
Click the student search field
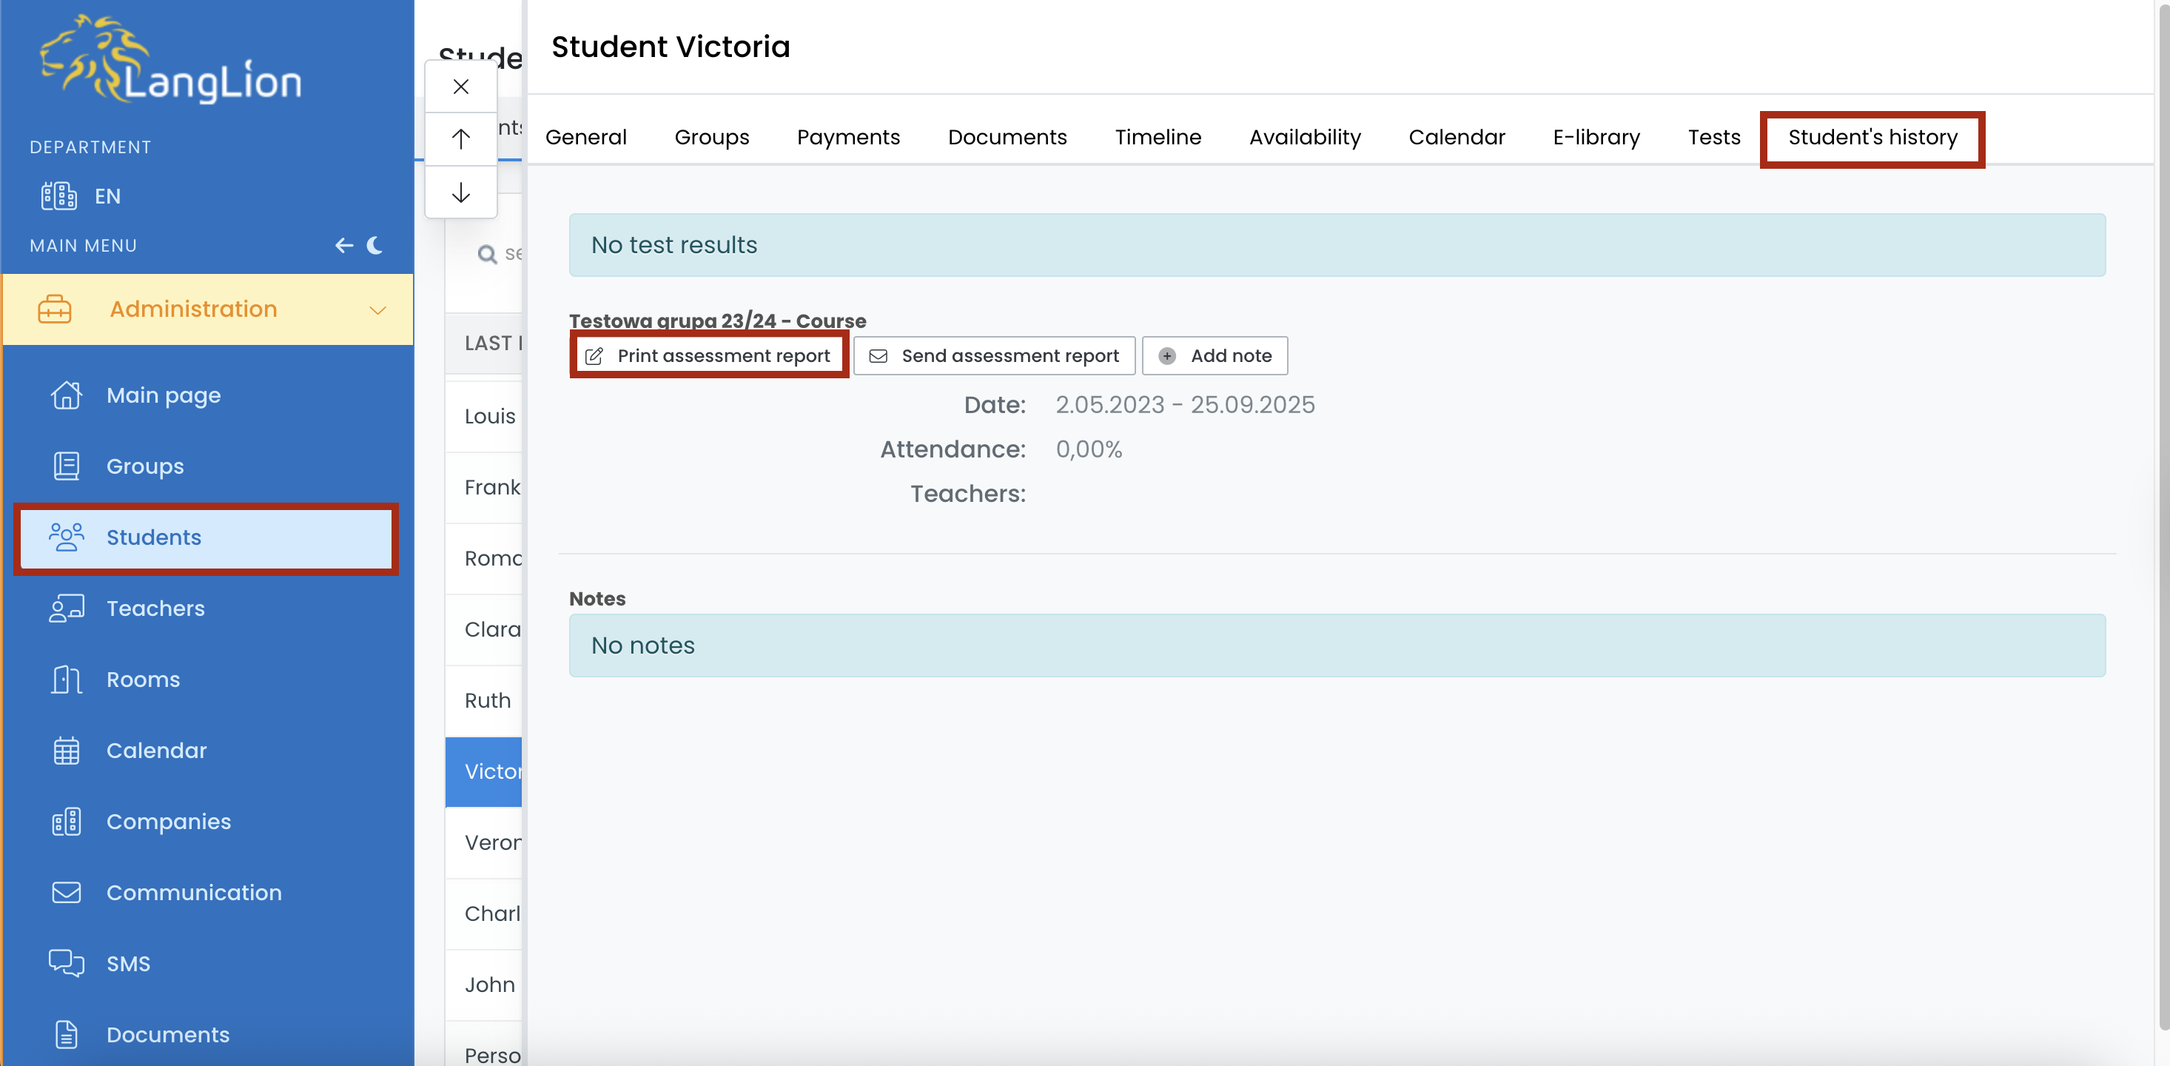(x=510, y=253)
